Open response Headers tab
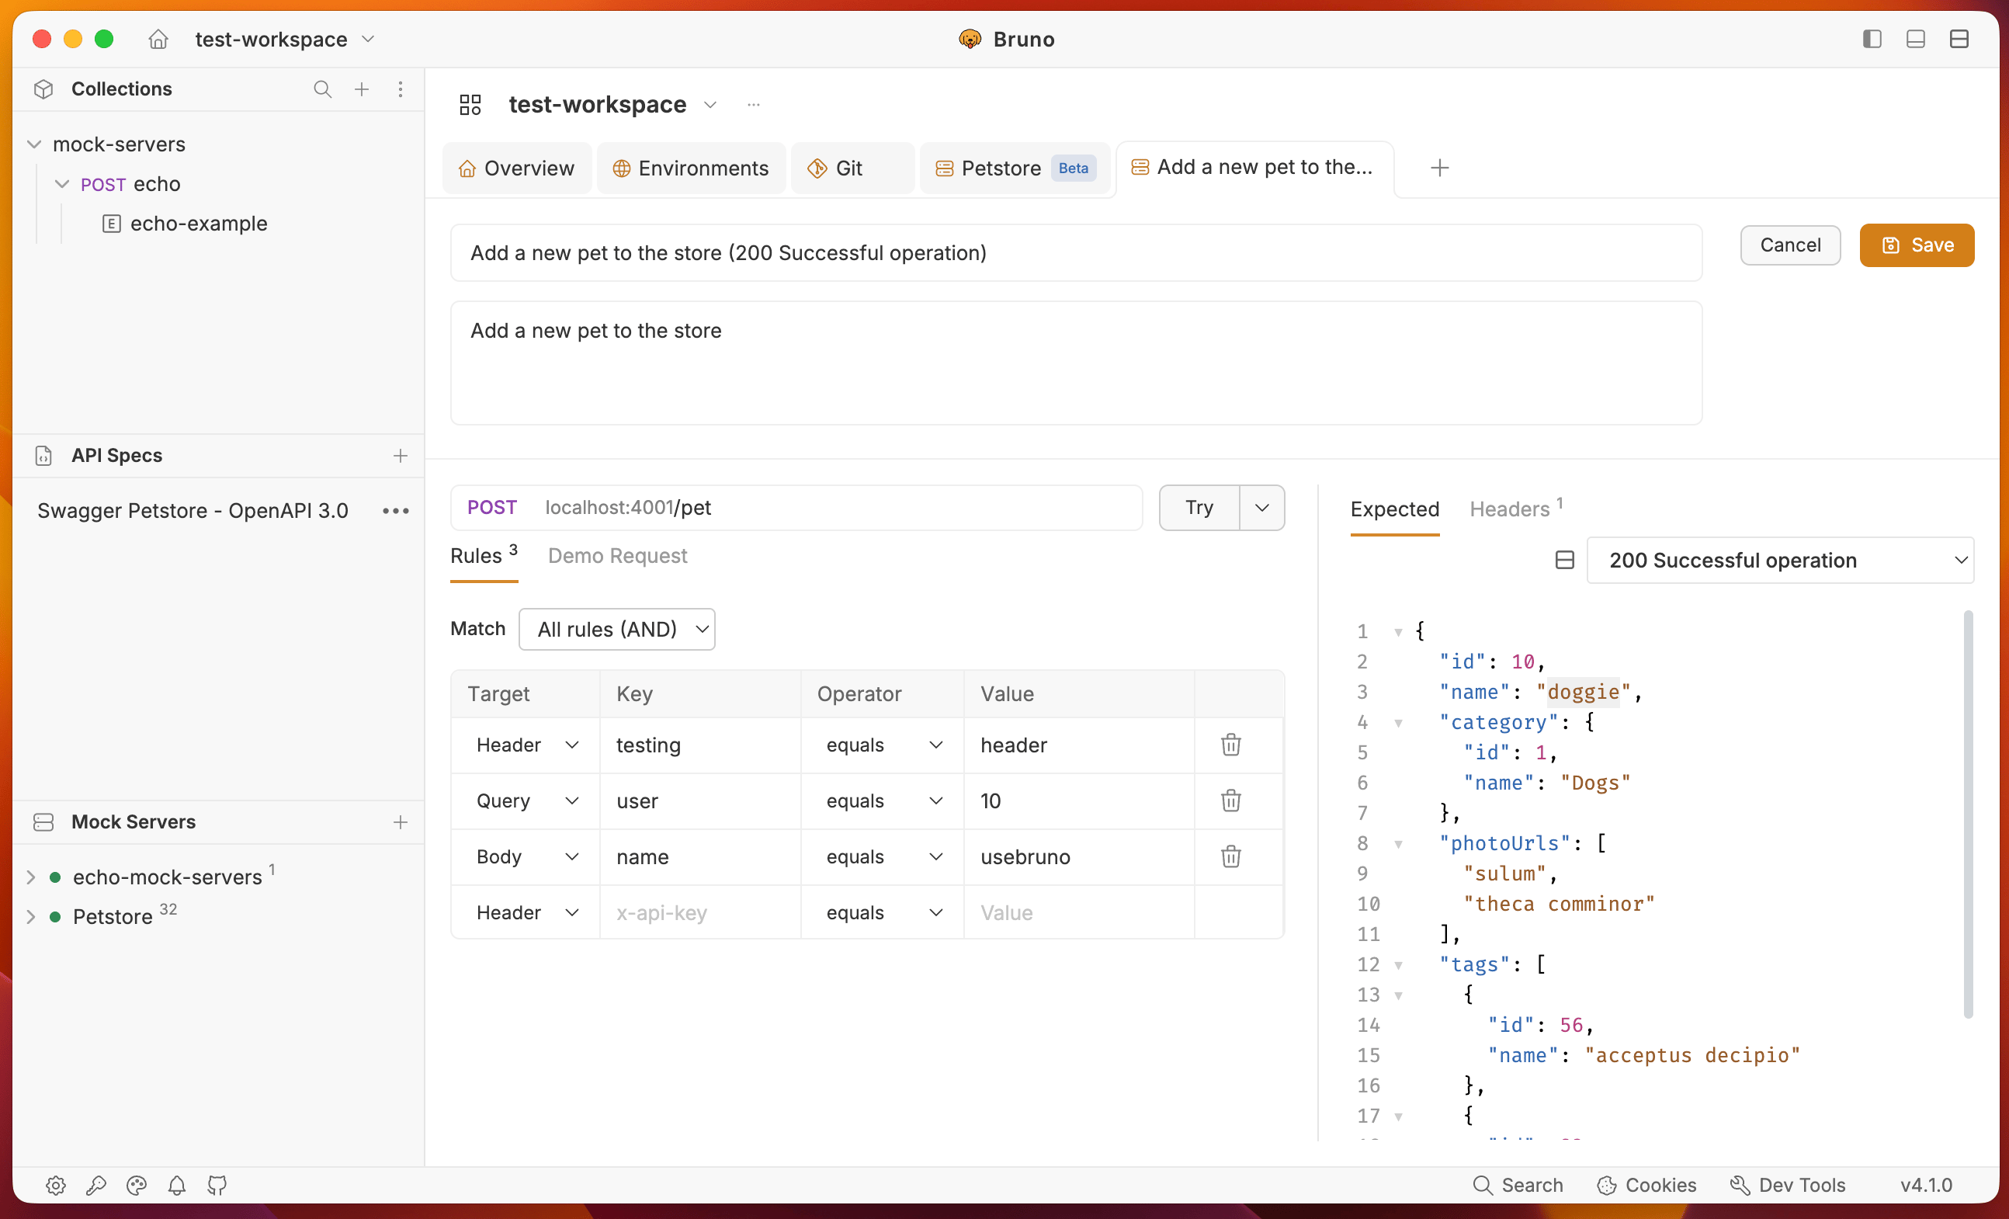 pos(1516,509)
